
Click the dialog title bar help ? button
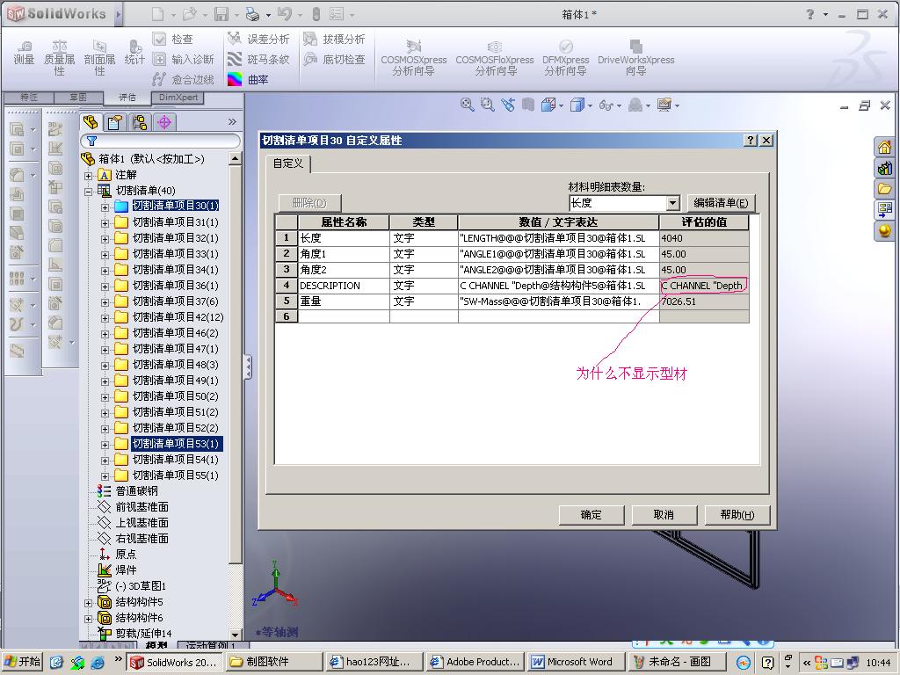pyautogui.click(x=751, y=141)
